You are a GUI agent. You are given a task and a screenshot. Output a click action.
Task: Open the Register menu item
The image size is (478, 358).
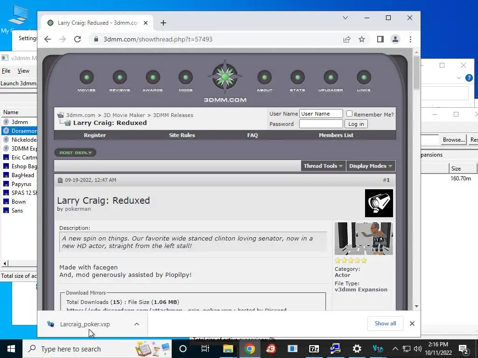click(x=95, y=135)
